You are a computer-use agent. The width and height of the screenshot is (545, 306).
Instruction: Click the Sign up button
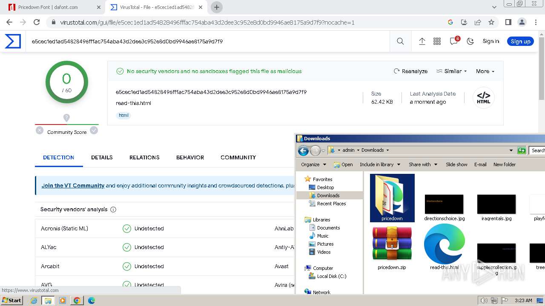coord(520,41)
